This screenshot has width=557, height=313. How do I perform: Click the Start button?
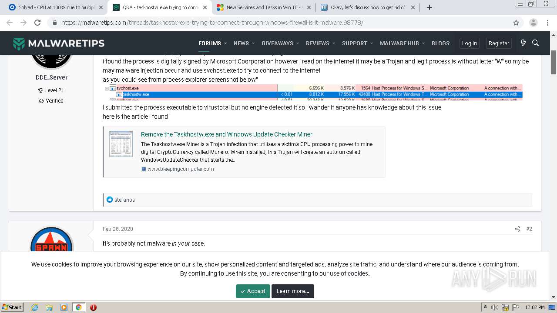pos(12,307)
